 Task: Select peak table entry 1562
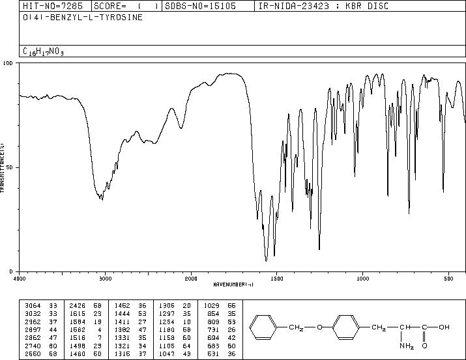point(78,329)
